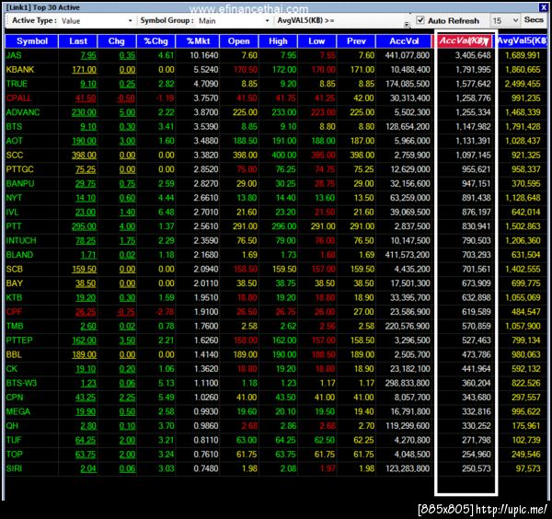Screen dimensions: 552x519
Task: Click TRUE AvgVal5 value 2,499,455
Action: click(523, 84)
